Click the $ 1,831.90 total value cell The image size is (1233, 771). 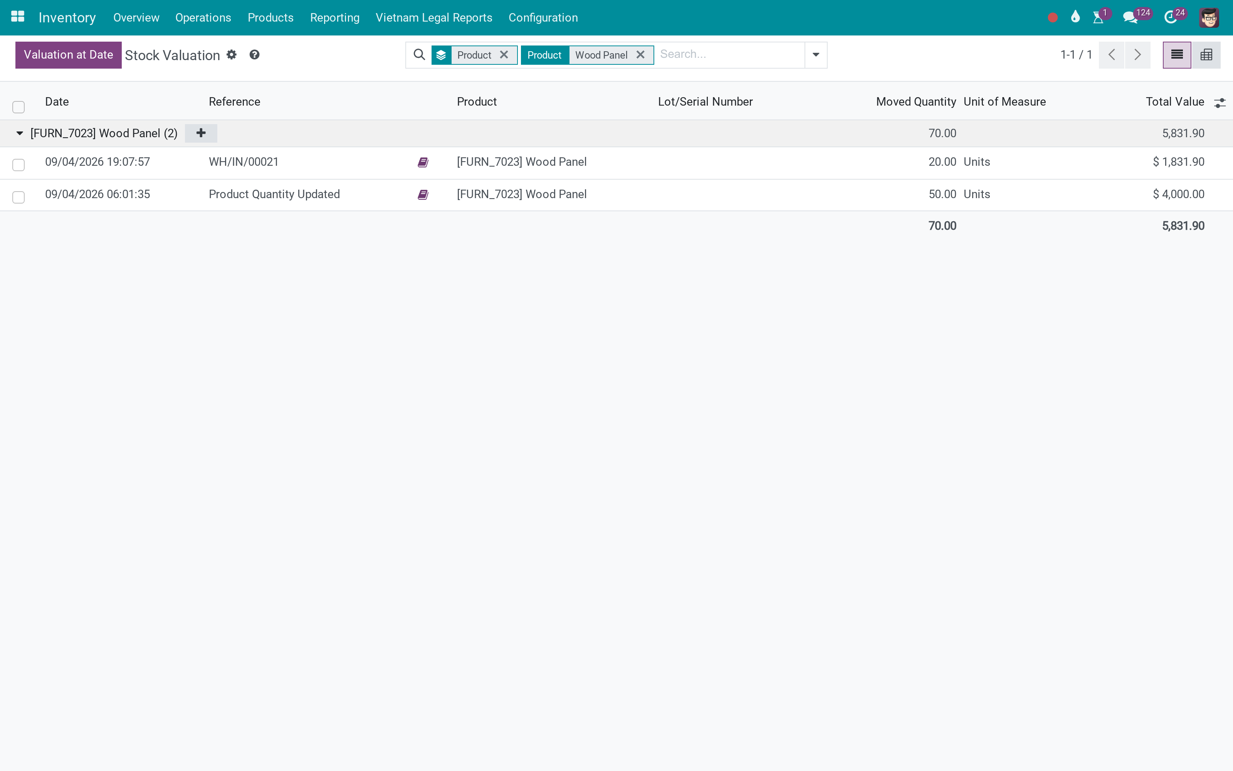(x=1179, y=162)
